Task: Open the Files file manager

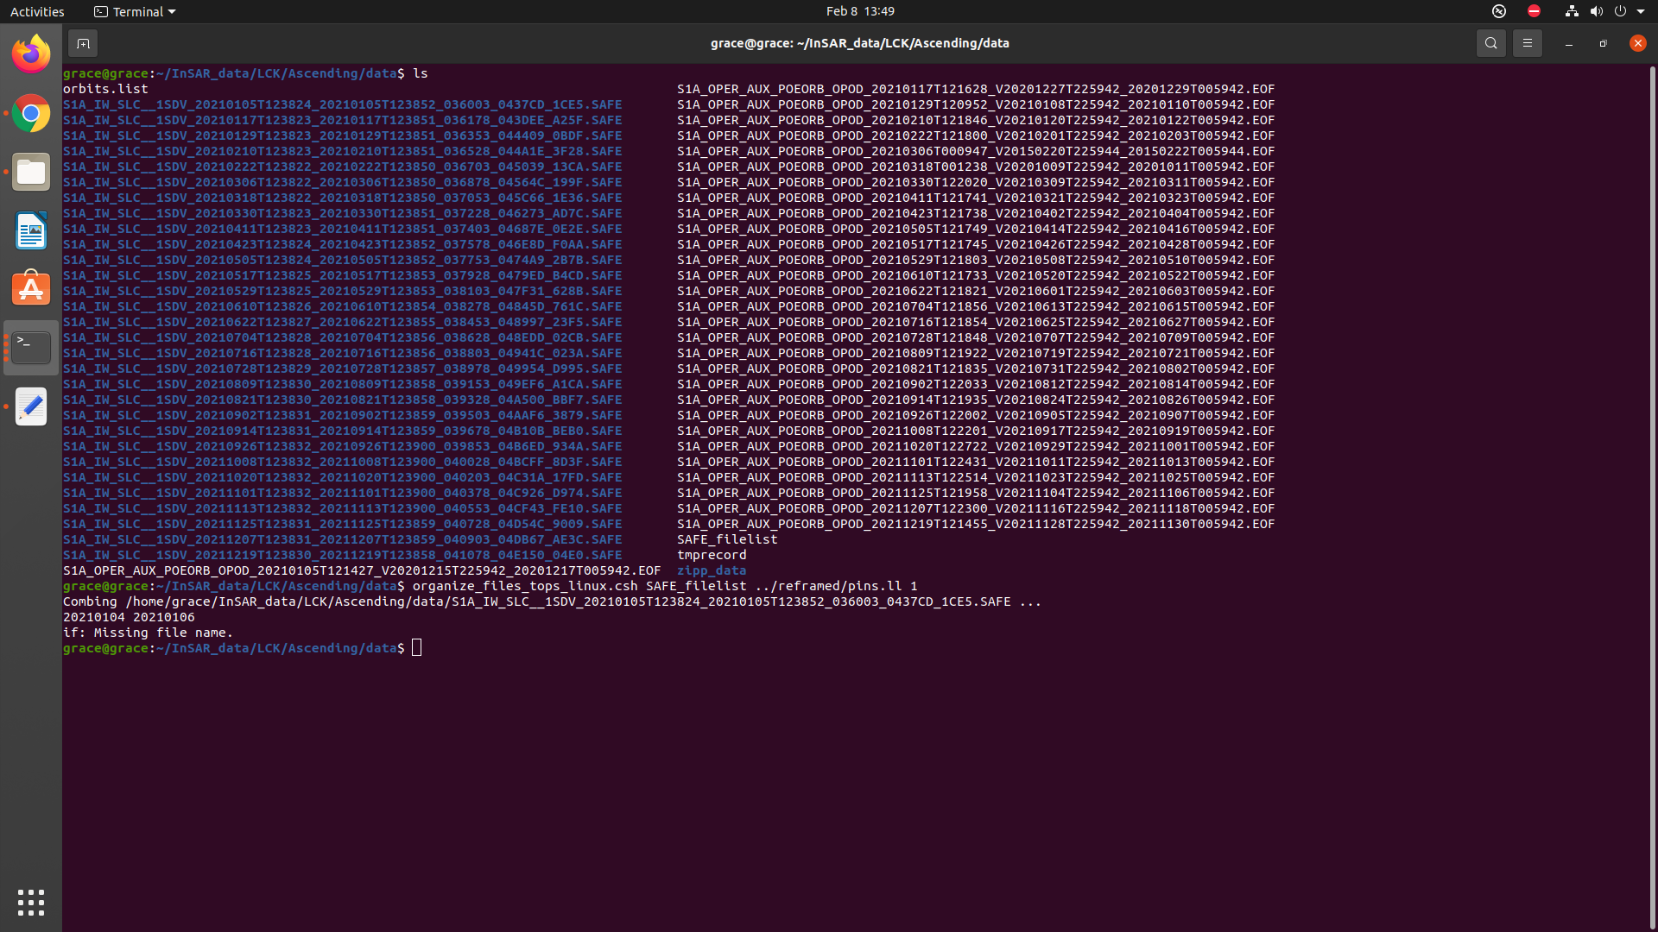Action: (31, 172)
